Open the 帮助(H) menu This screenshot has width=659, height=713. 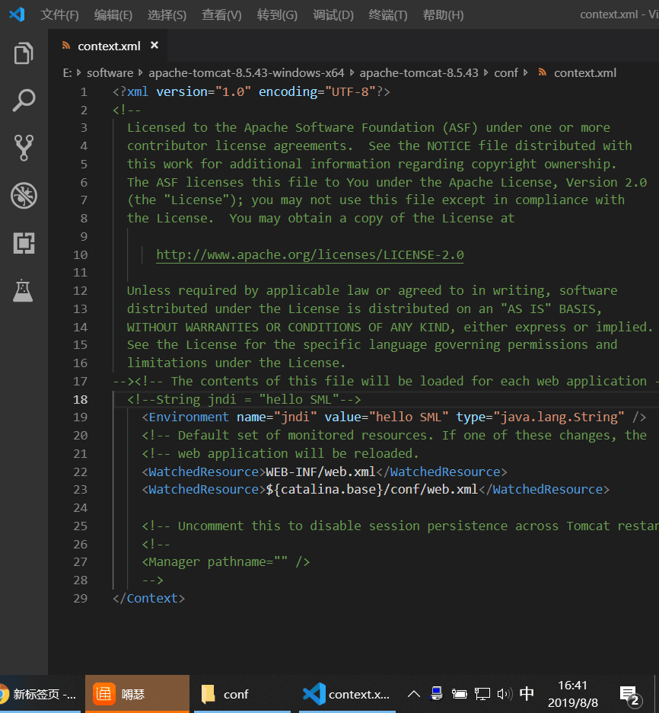(x=443, y=15)
